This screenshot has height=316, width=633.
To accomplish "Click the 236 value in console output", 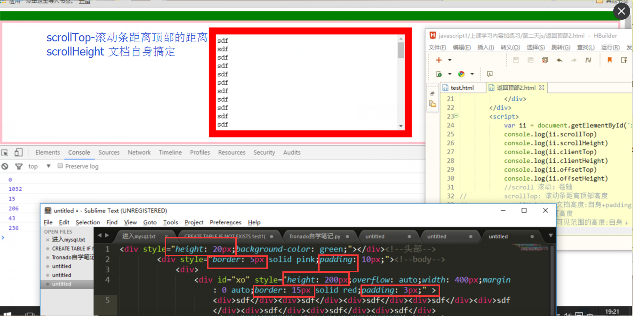I will tap(13, 228).
